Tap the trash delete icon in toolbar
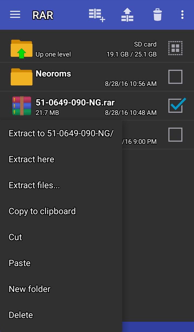The image size is (194, 332). pos(157,15)
